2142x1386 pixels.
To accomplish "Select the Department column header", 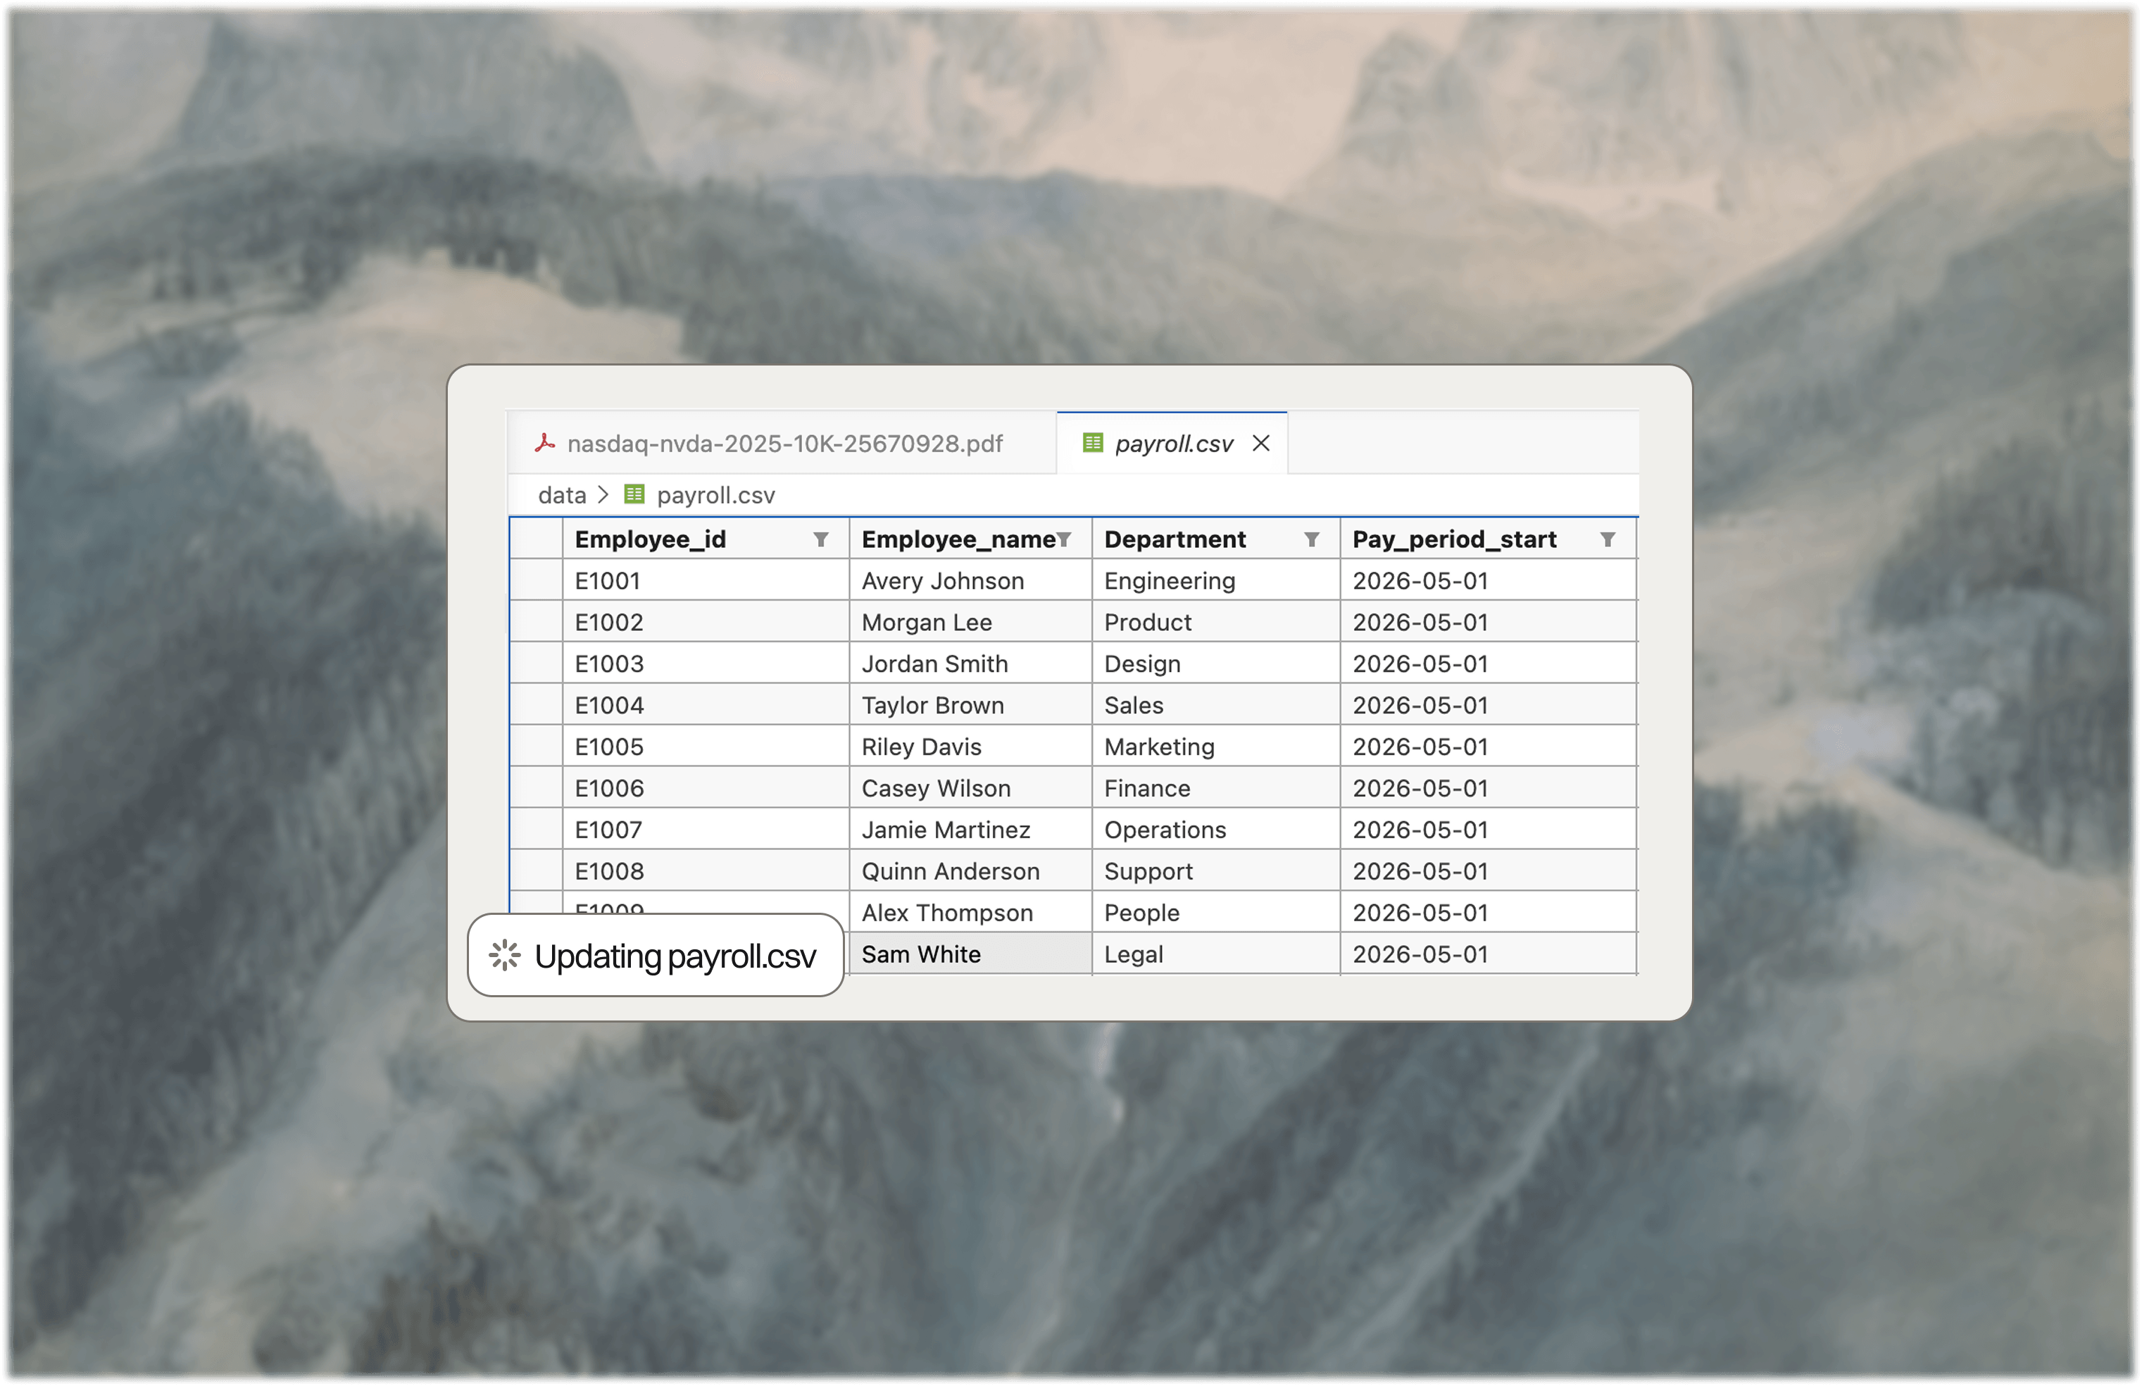I will point(1216,539).
